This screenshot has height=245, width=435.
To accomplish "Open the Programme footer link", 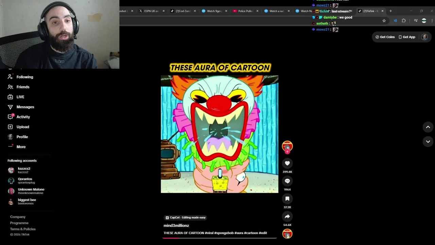I will (x=19, y=223).
